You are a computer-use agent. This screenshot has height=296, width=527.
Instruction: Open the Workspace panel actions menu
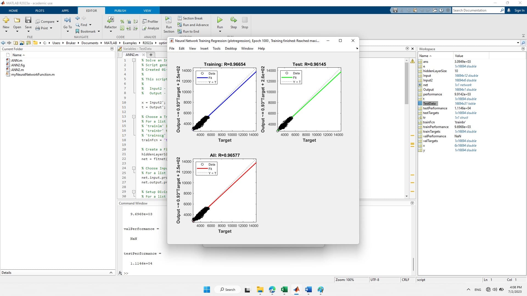click(523, 49)
